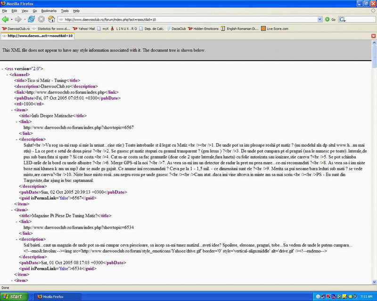Open the Back button history dropdown arrow
The image size is (377, 301).
11,19
